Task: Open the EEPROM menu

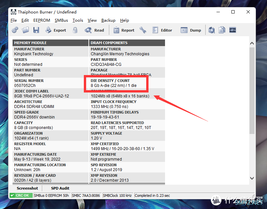Action: tap(42, 20)
